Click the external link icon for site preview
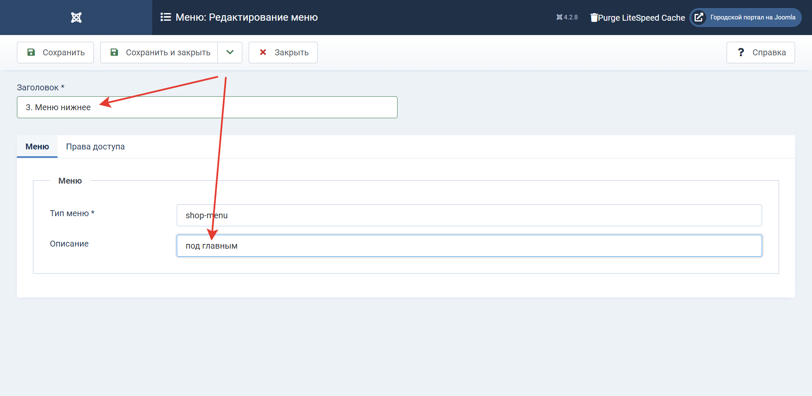This screenshot has width=812, height=396. click(699, 17)
